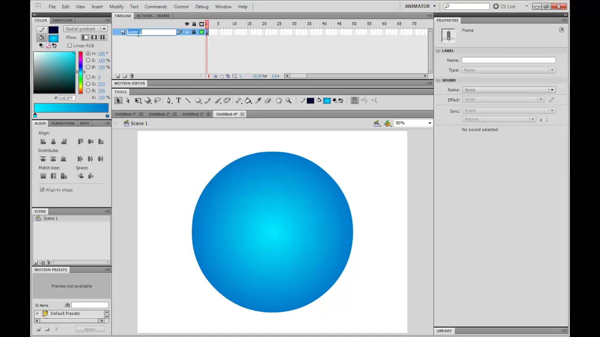Viewport: 600px width, 337px height.
Task: Open the Modify menu
Action: [x=116, y=7]
